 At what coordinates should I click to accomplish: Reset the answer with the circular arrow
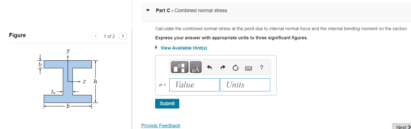pyautogui.click(x=236, y=68)
